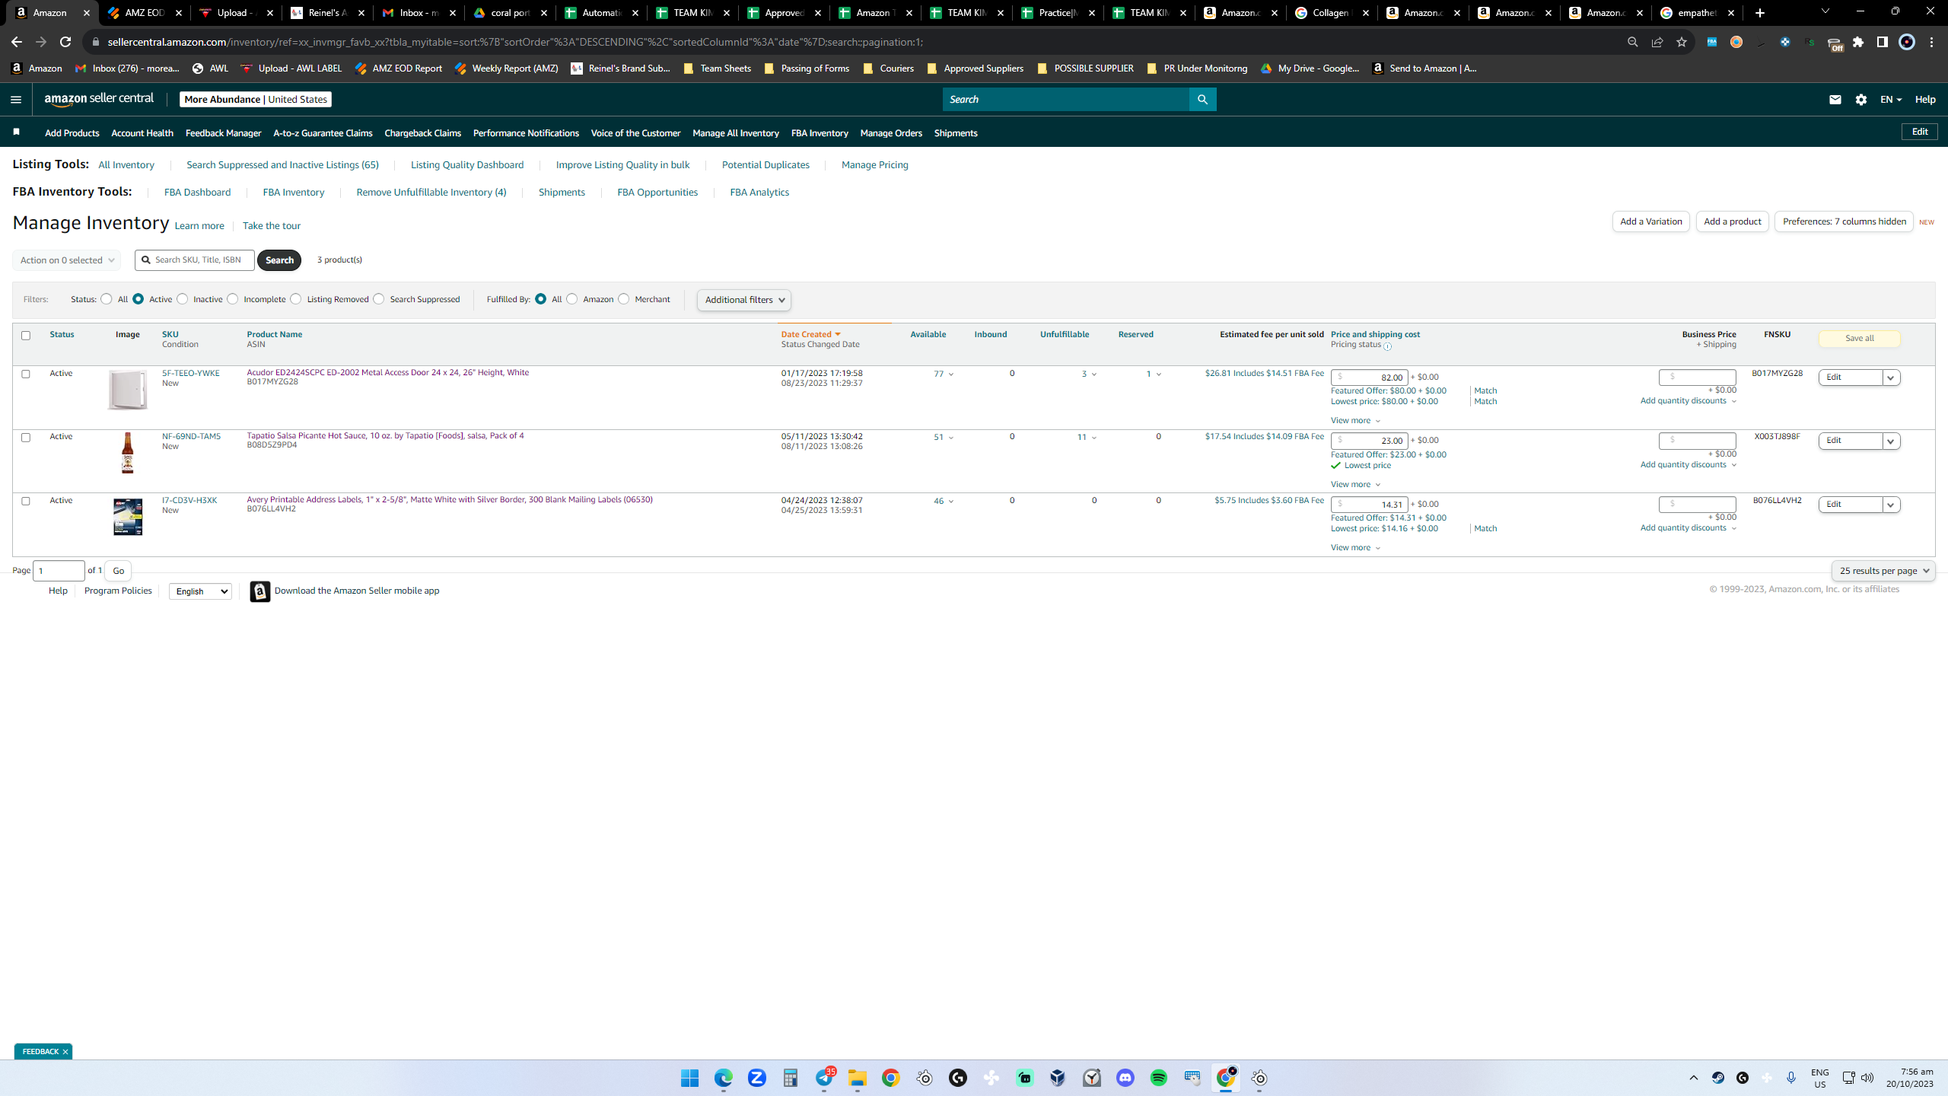Open the settings gear in Seller Central
The width and height of the screenshot is (1948, 1096).
[x=1861, y=100]
